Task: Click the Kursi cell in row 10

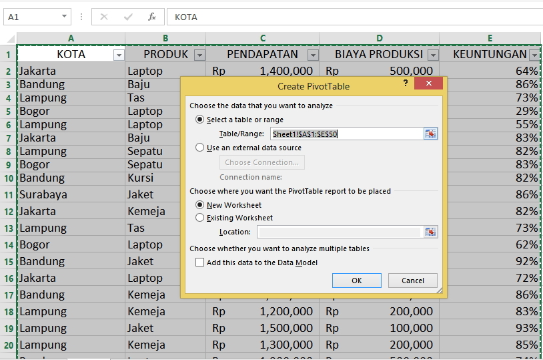Action: point(153,178)
